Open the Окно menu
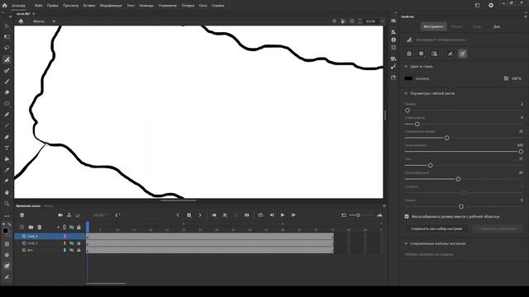Screen dimensions: 529x297 (203, 6)
